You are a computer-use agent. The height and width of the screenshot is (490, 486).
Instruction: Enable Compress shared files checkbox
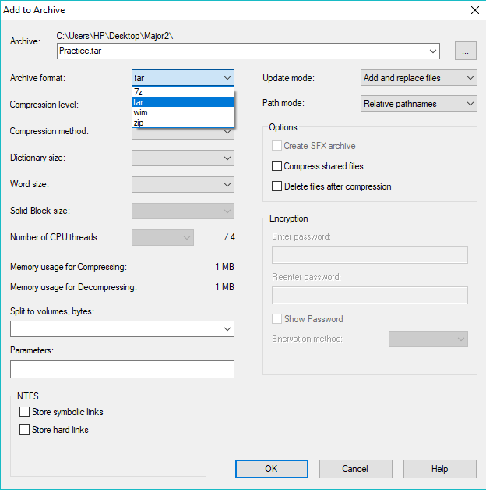coord(276,166)
